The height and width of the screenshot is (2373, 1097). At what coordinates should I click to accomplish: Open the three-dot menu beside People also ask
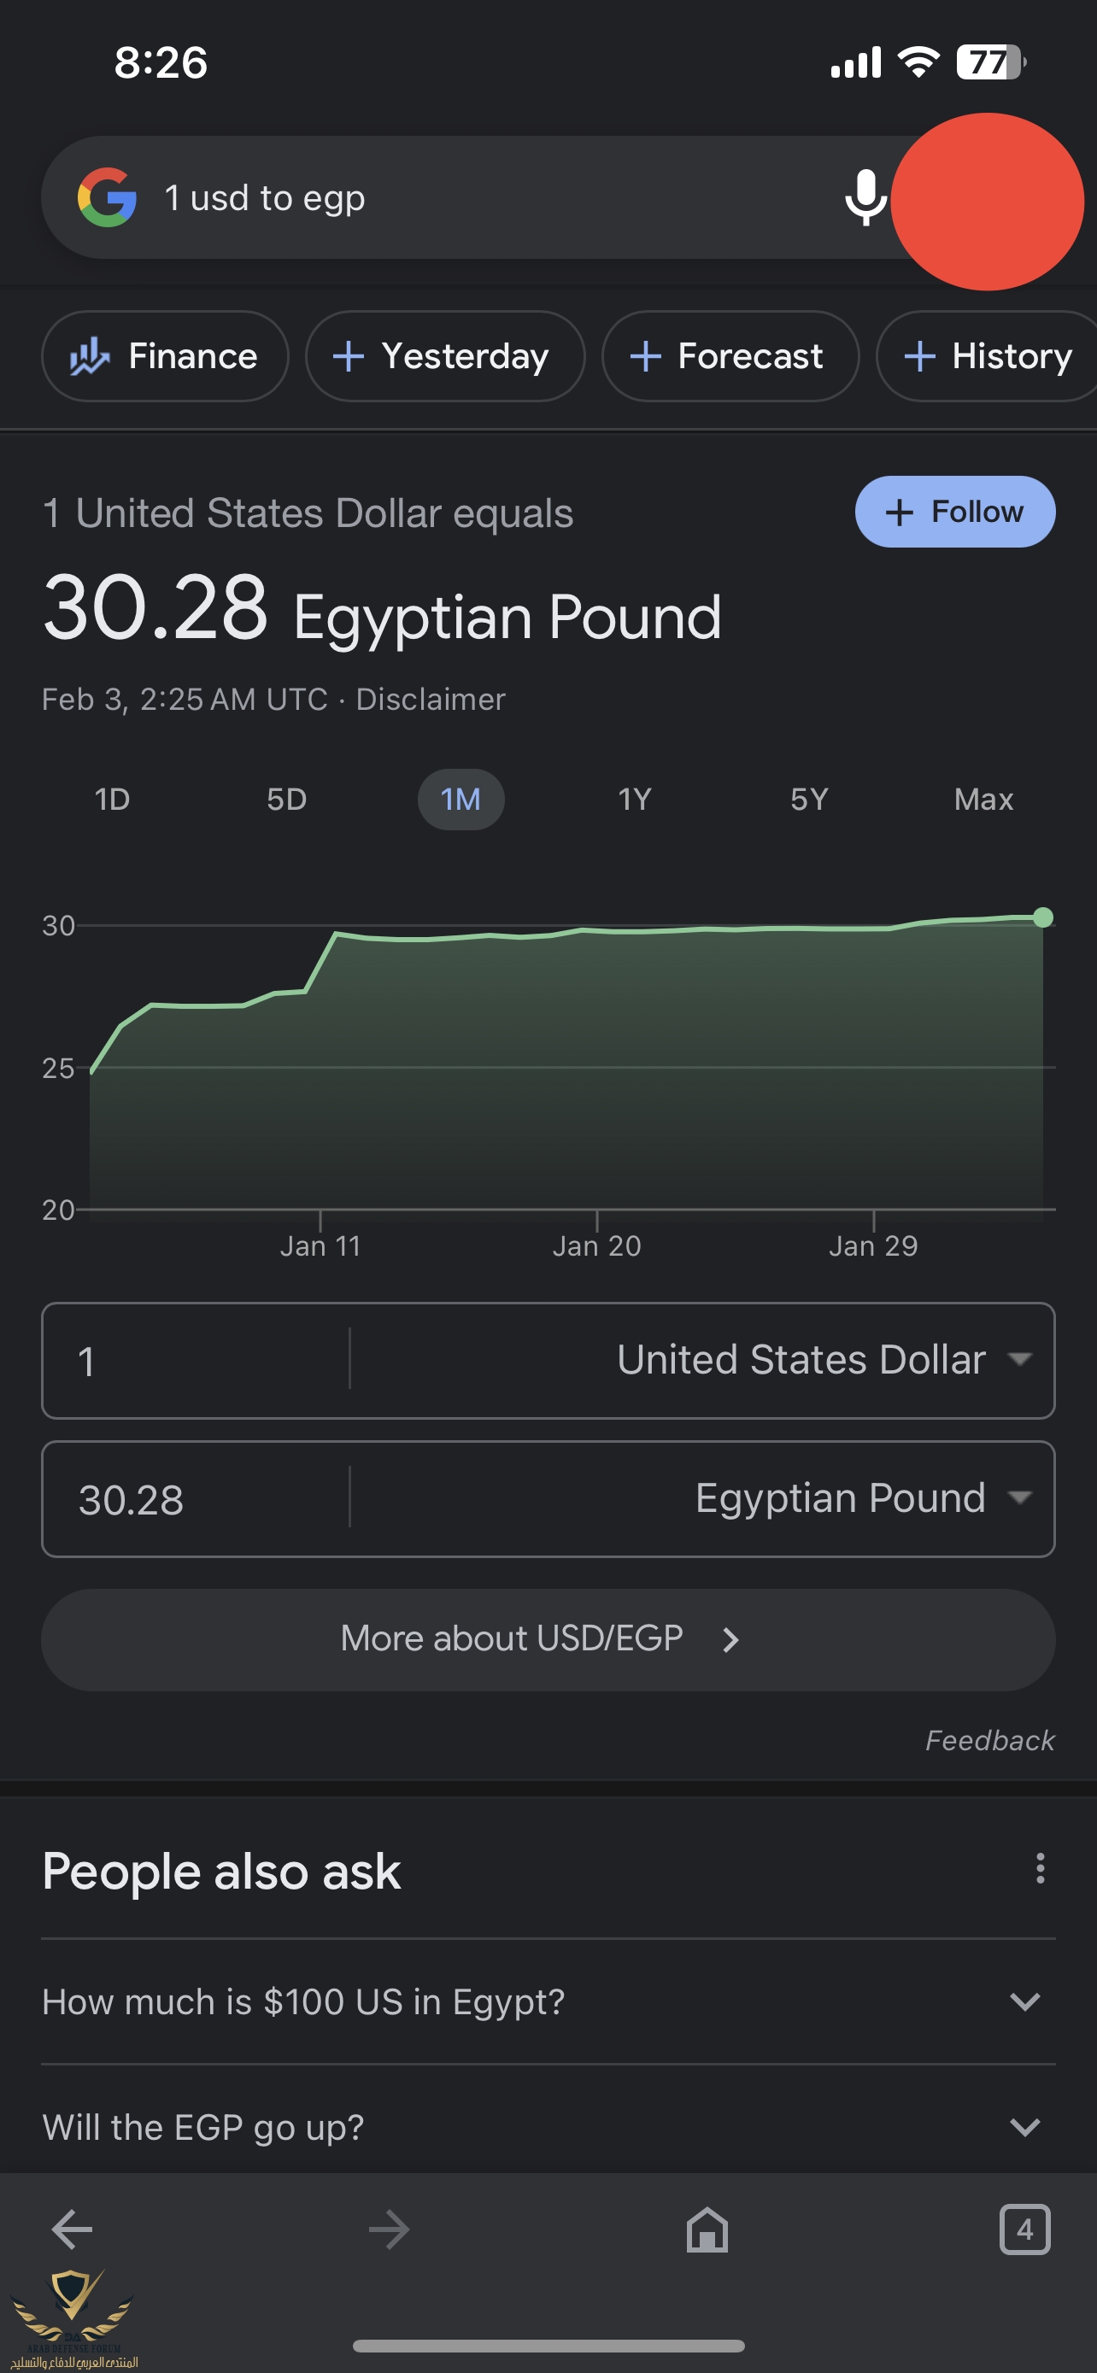point(1040,1868)
